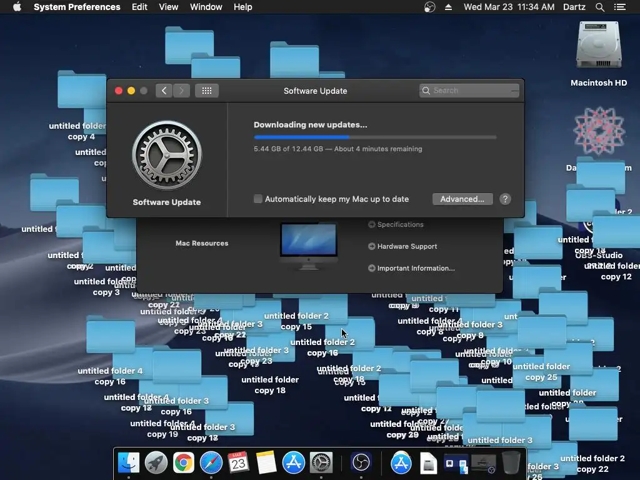Screen dimensions: 640x480
Task: Click the iMac image in background window
Action: click(309, 246)
